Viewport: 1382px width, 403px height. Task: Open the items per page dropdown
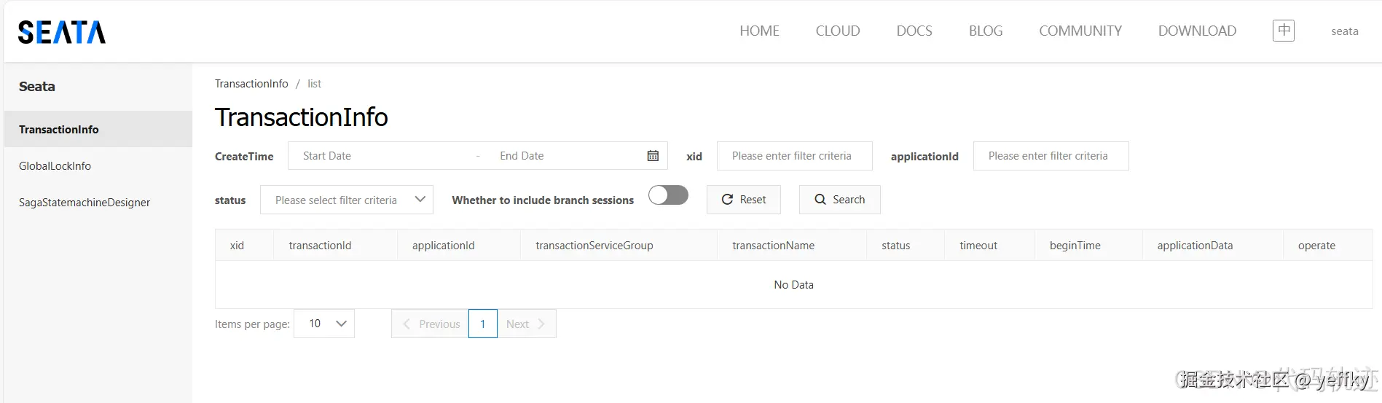324,324
